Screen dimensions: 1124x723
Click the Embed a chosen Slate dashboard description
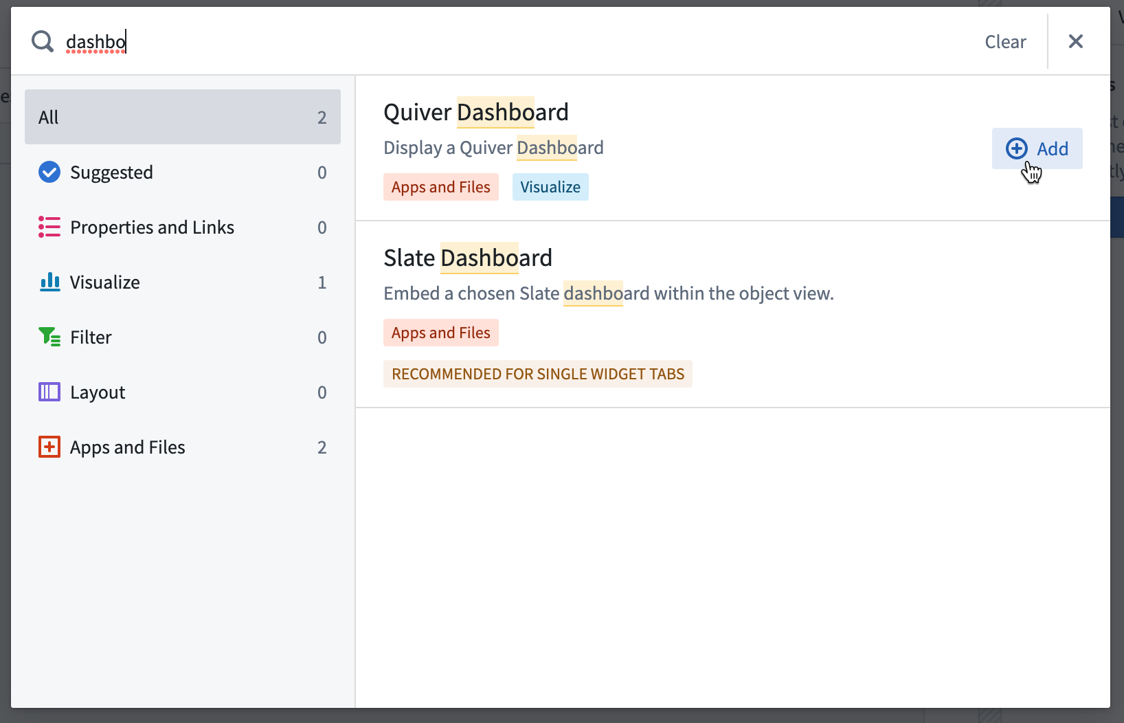609,293
